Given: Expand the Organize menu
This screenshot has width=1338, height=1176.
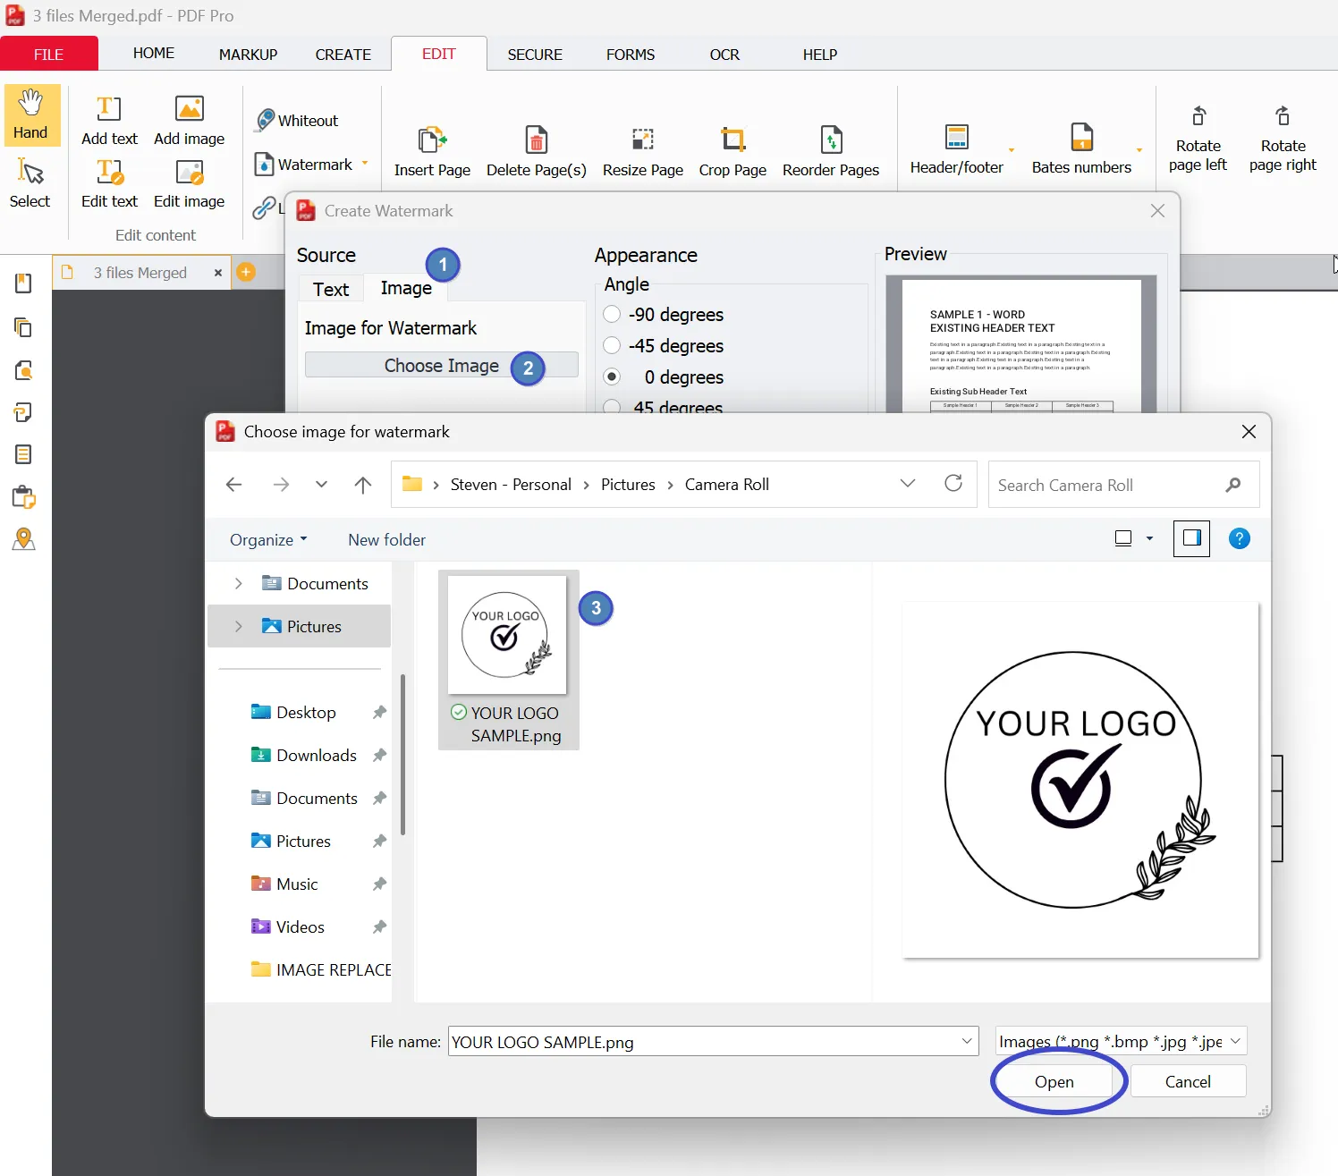Looking at the screenshot, I should click(268, 539).
